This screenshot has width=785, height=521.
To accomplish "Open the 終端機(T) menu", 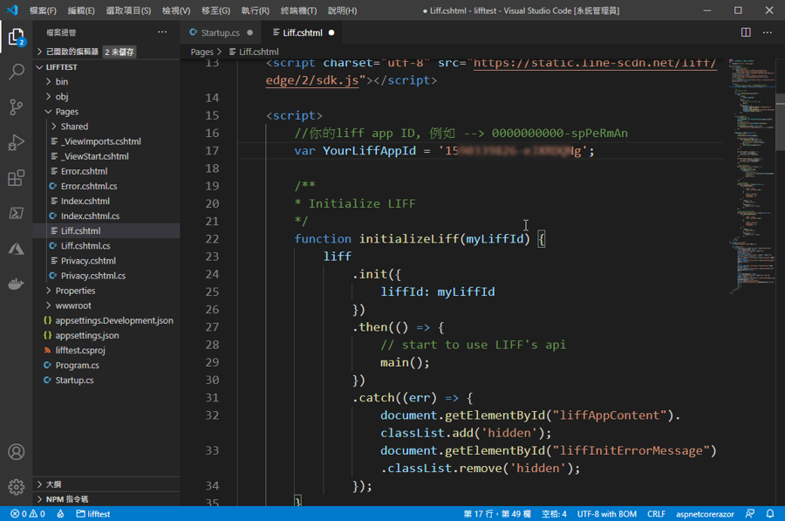I will point(298,10).
